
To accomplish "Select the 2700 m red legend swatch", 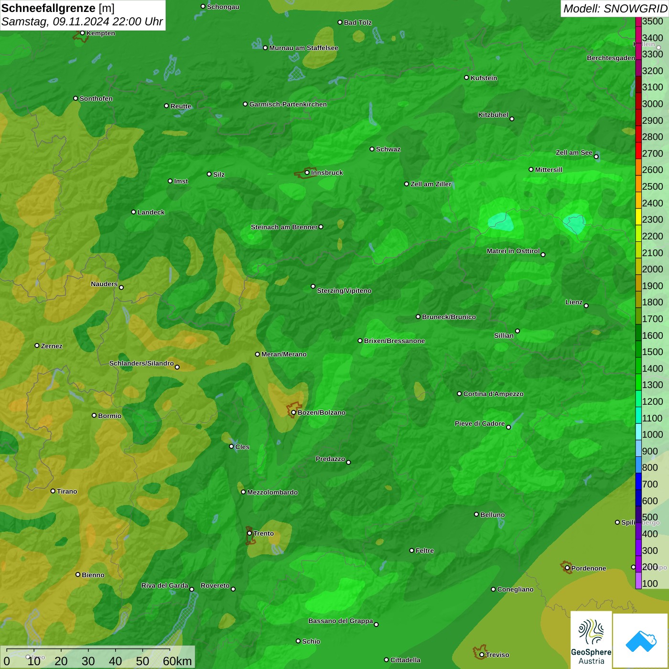I will coord(638,151).
